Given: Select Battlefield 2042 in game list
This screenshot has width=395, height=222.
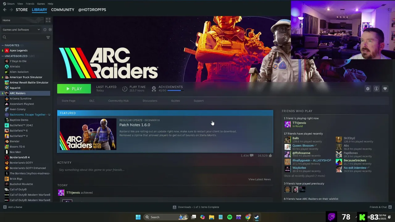Looking at the screenshot, I should [21, 125].
